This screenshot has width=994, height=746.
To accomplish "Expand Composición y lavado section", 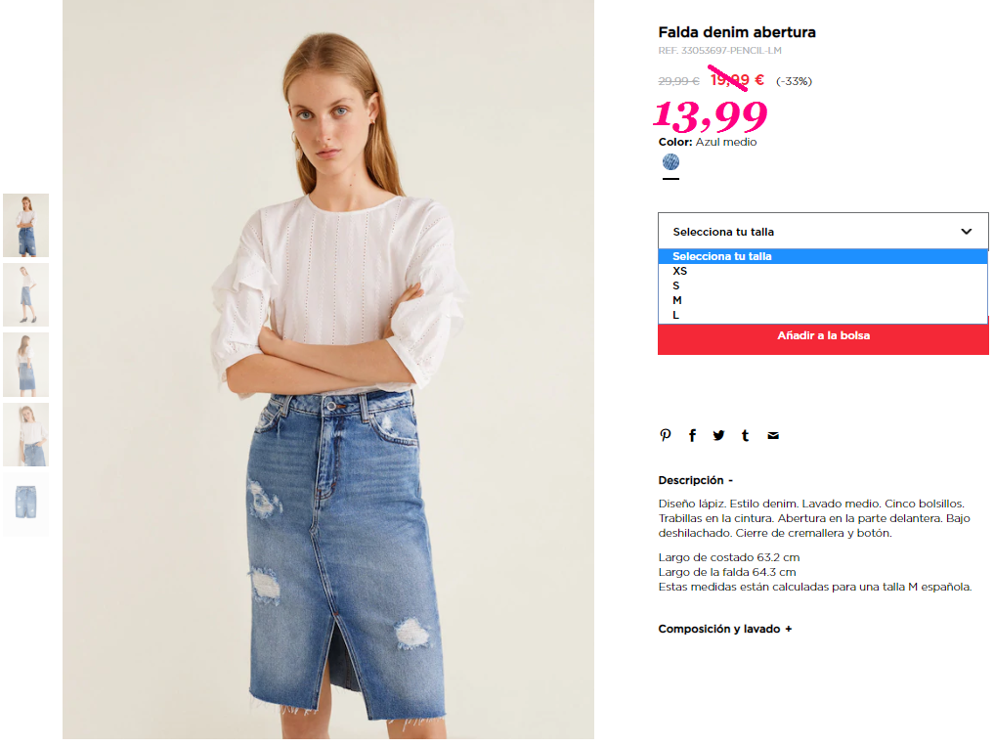I will [725, 629].
